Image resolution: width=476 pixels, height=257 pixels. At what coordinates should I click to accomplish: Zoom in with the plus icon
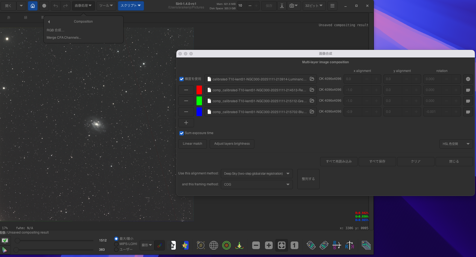269,245
